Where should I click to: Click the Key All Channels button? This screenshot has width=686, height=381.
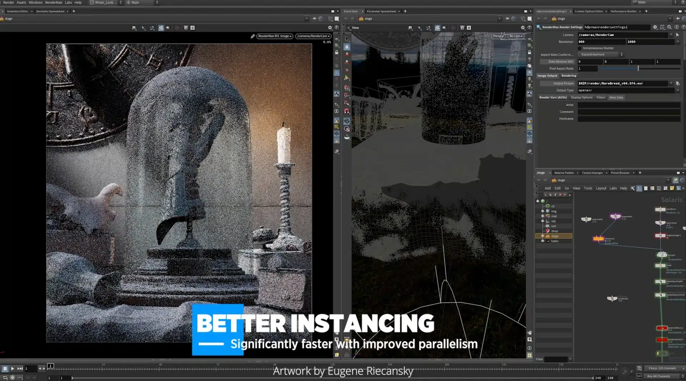click(660, 376)
